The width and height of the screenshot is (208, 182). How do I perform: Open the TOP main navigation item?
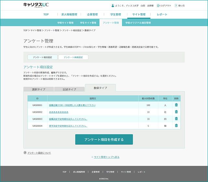click(46, 14)
